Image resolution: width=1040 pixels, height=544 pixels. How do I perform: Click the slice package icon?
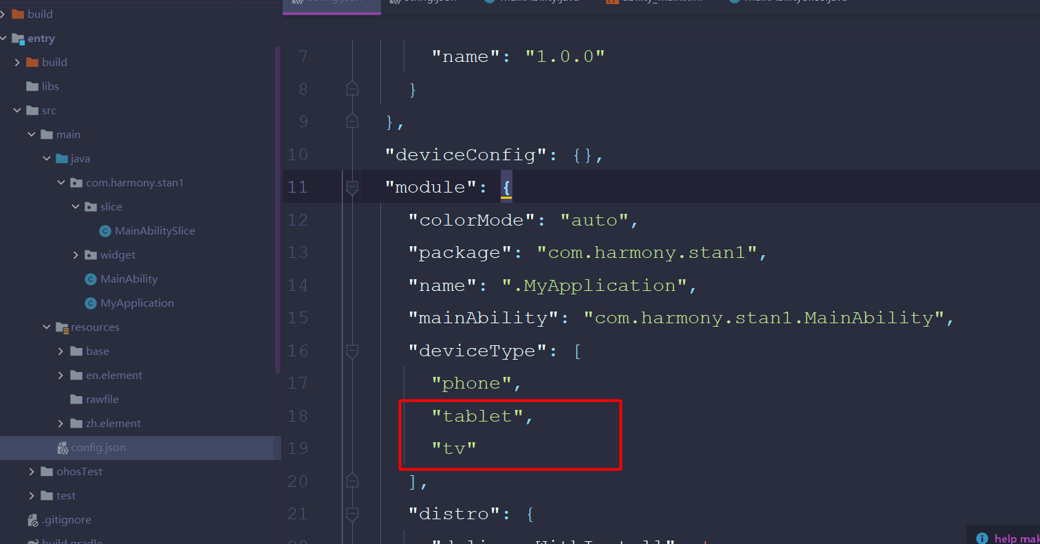91,206
